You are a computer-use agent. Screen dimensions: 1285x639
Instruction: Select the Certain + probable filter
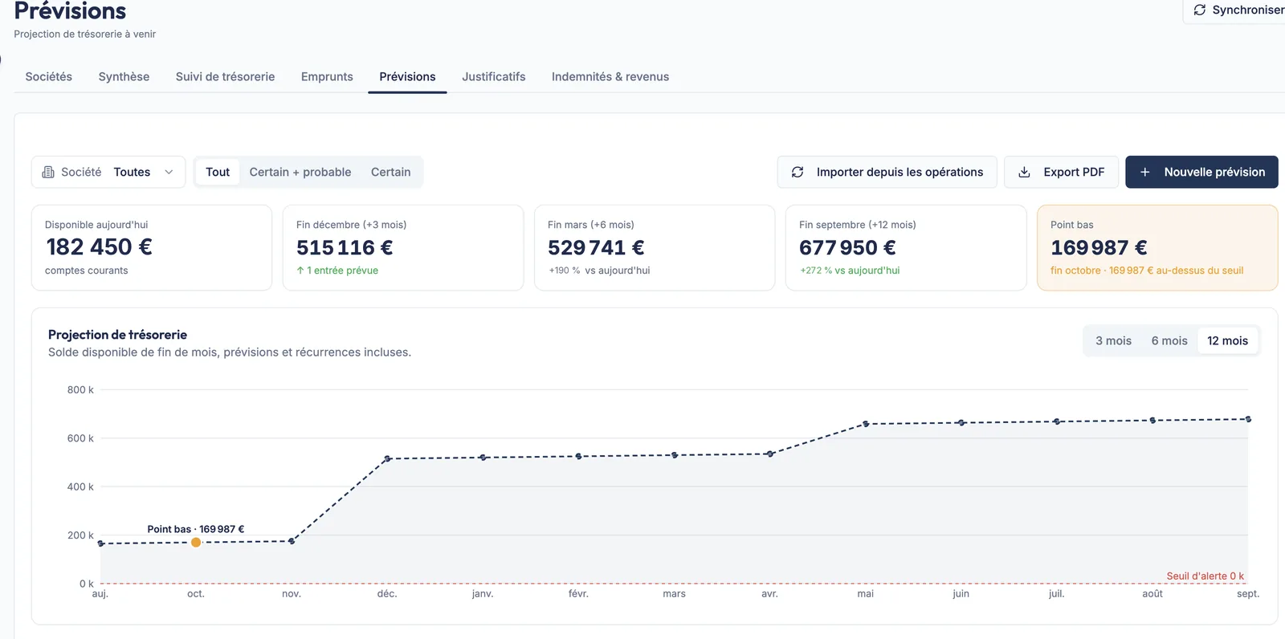tap(300, 173)
